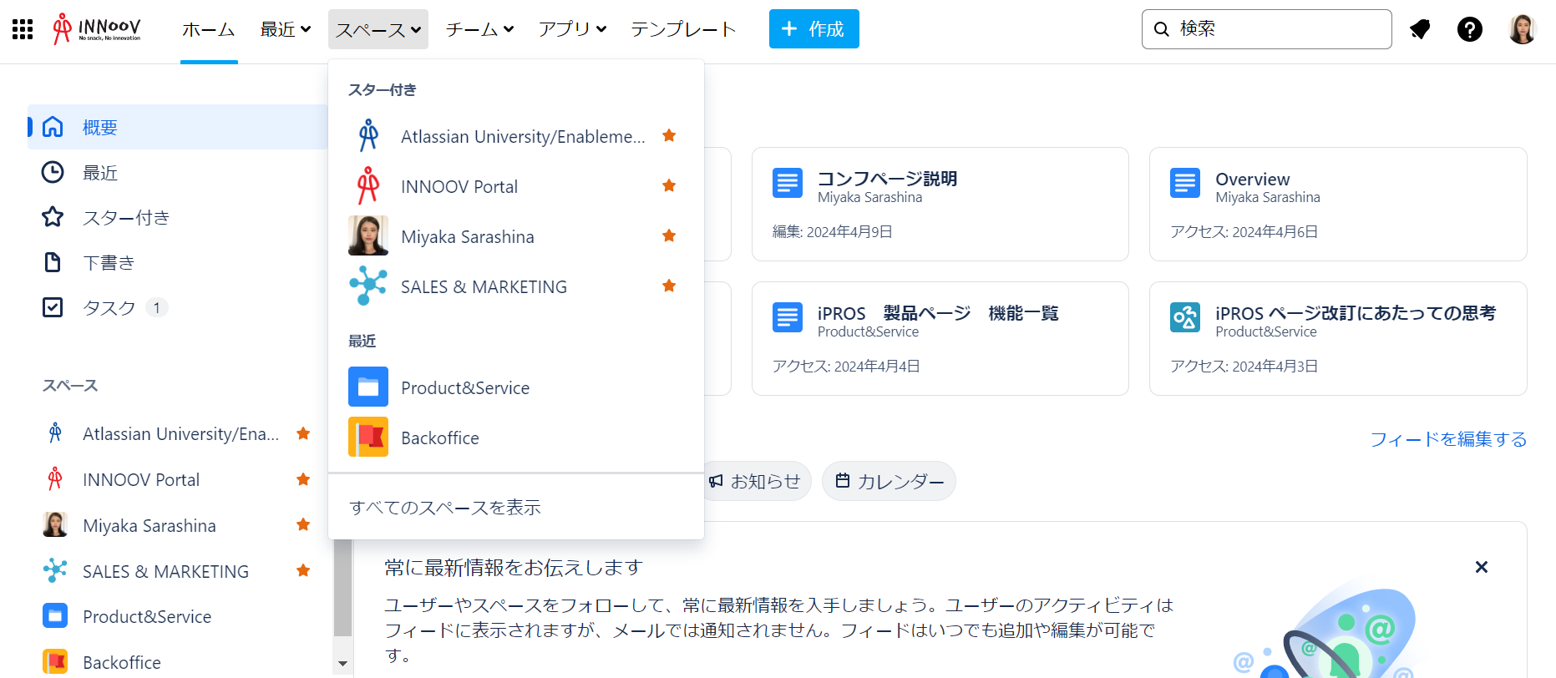Viewport: 1556px width, 678px height.
Task: Open the INNOOV Portal entry in the dropdown
Action: click(x=516, y=186)
